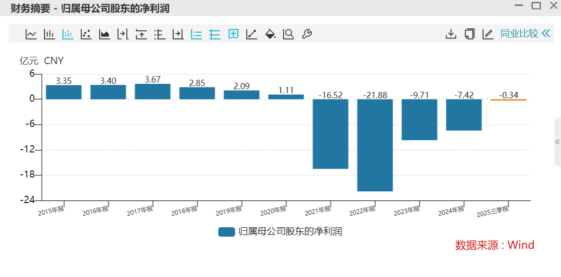Select the bar chart icon
Image resolution: width=561 pixels, height=277 pixels.
49,34
